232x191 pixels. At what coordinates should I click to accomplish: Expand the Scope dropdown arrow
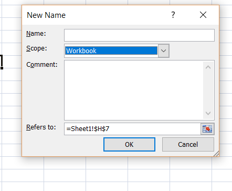(x=163, y=51)
